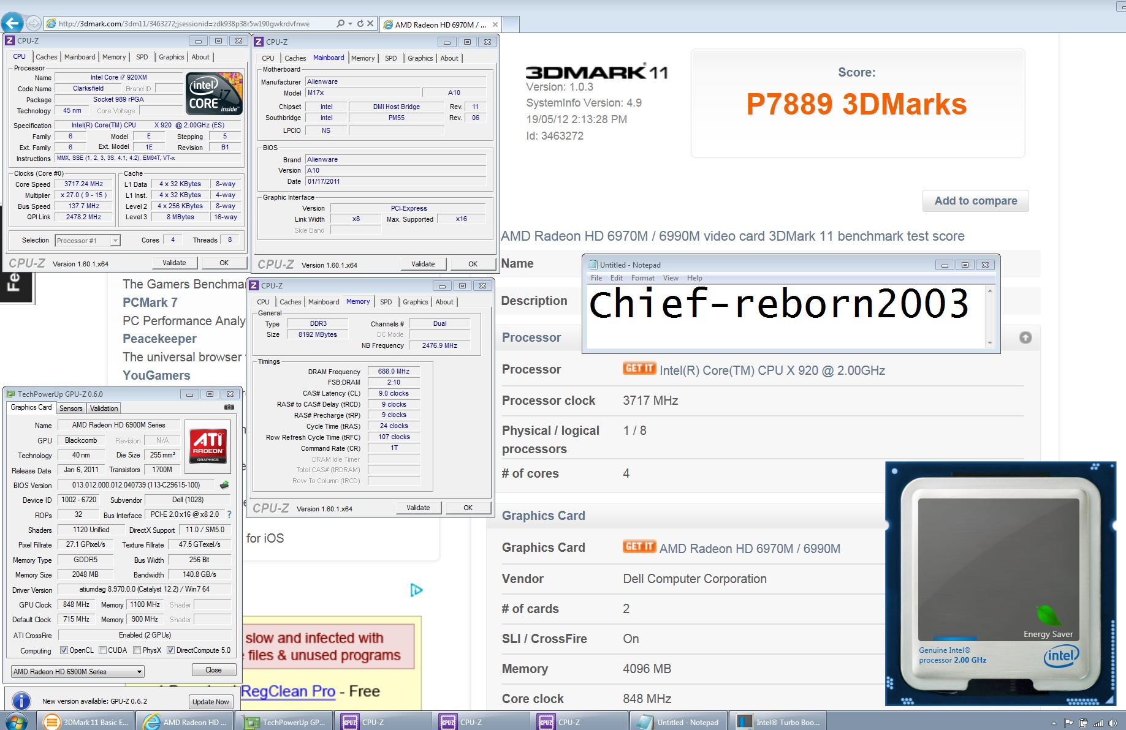This screenshot has width=1126, height=730.
Task: Show hidden tray icons arrow
Action: point(1054,723)
